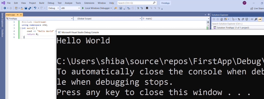Click the New Project toolbar icon

[16, 8]
